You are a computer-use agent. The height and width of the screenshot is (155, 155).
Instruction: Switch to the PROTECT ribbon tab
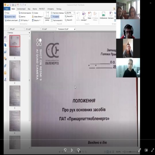(42, 9)
